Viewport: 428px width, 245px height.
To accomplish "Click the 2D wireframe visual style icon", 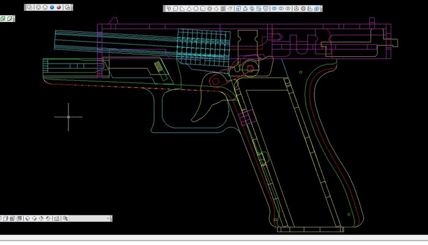I will [31, 7].
